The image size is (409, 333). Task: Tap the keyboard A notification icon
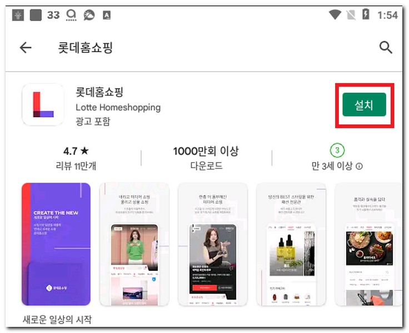[107, 15]
